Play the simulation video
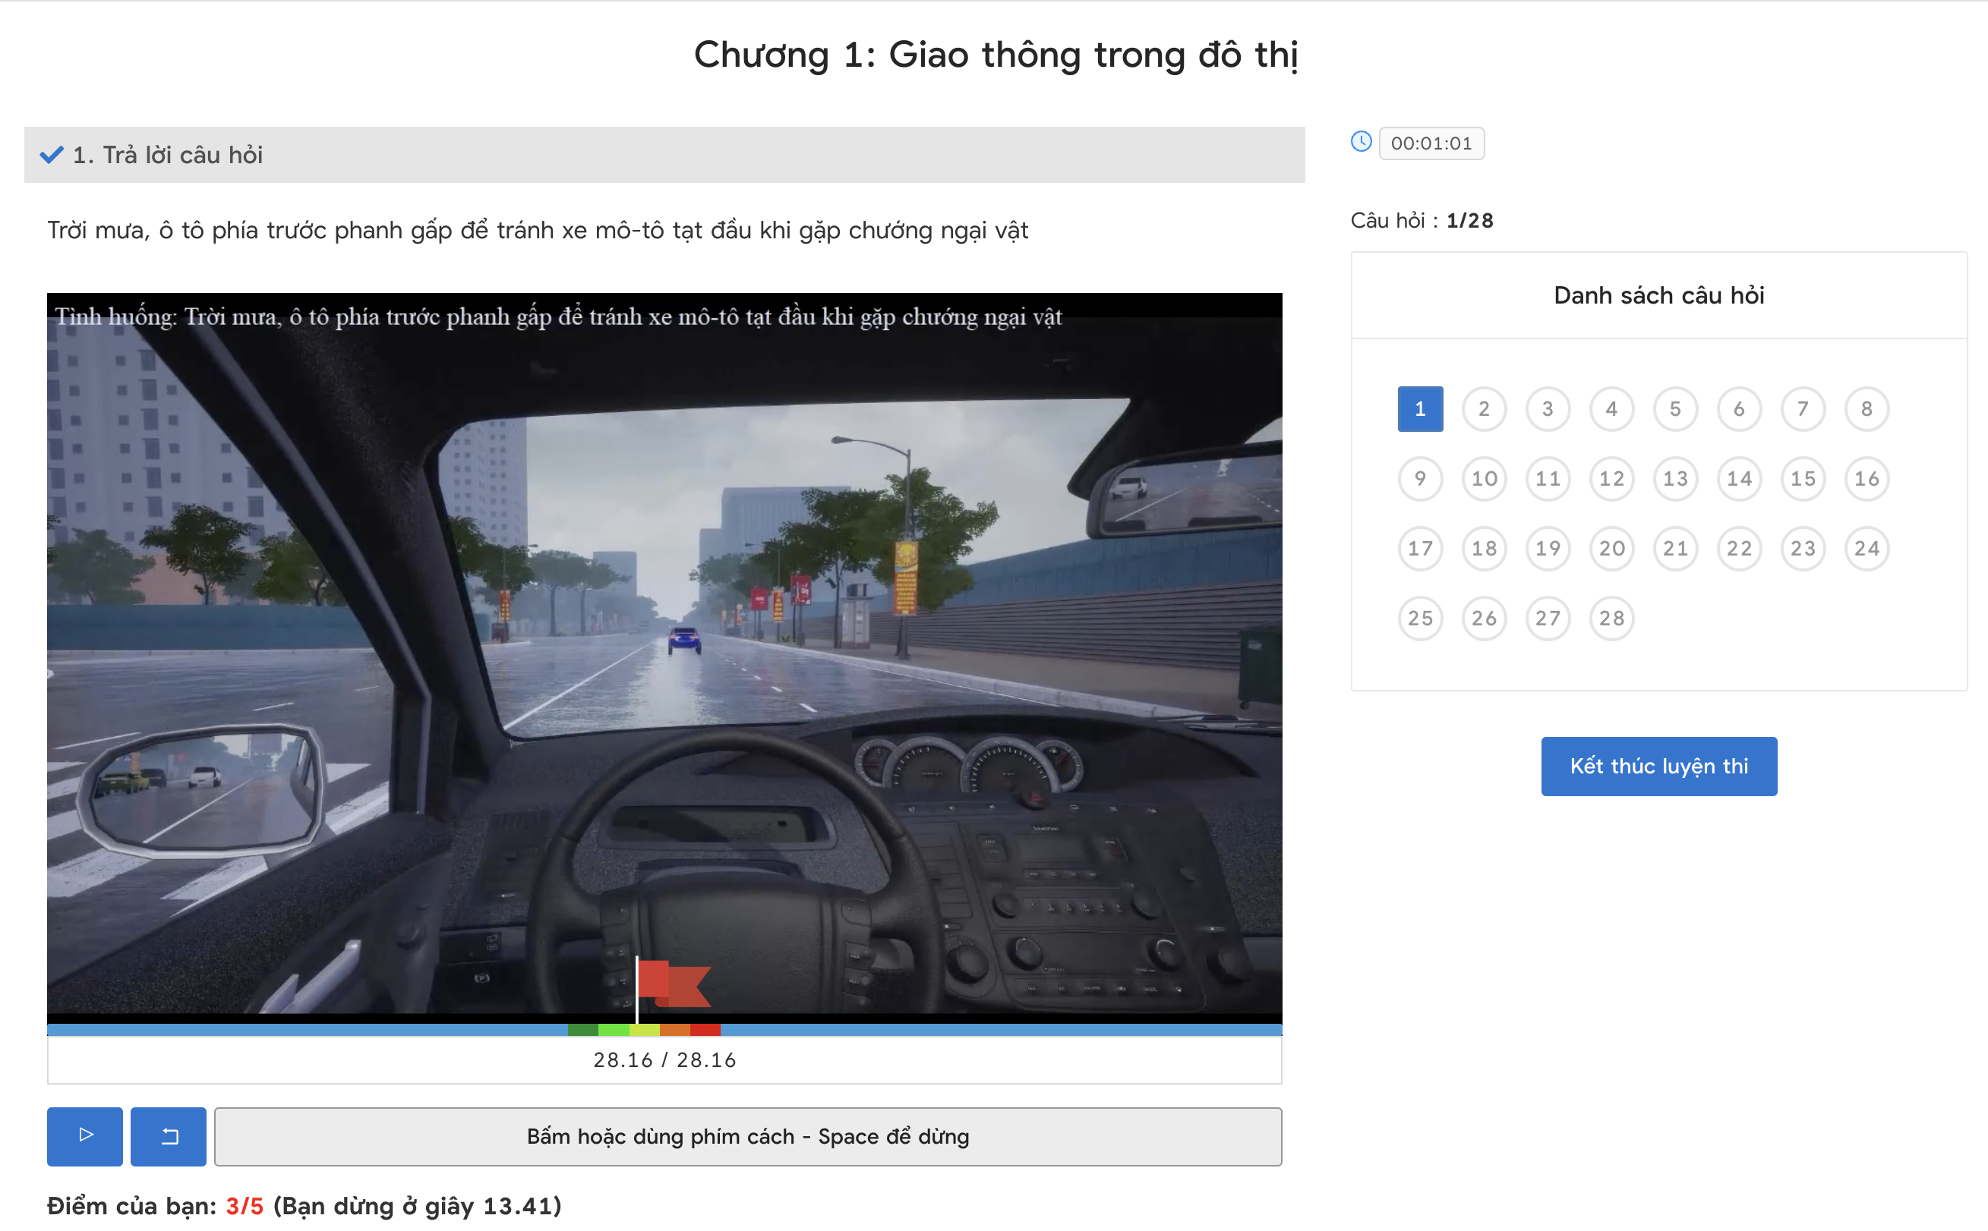This screenshot has width=1988, height=1231. click(x=84, y=1137)
